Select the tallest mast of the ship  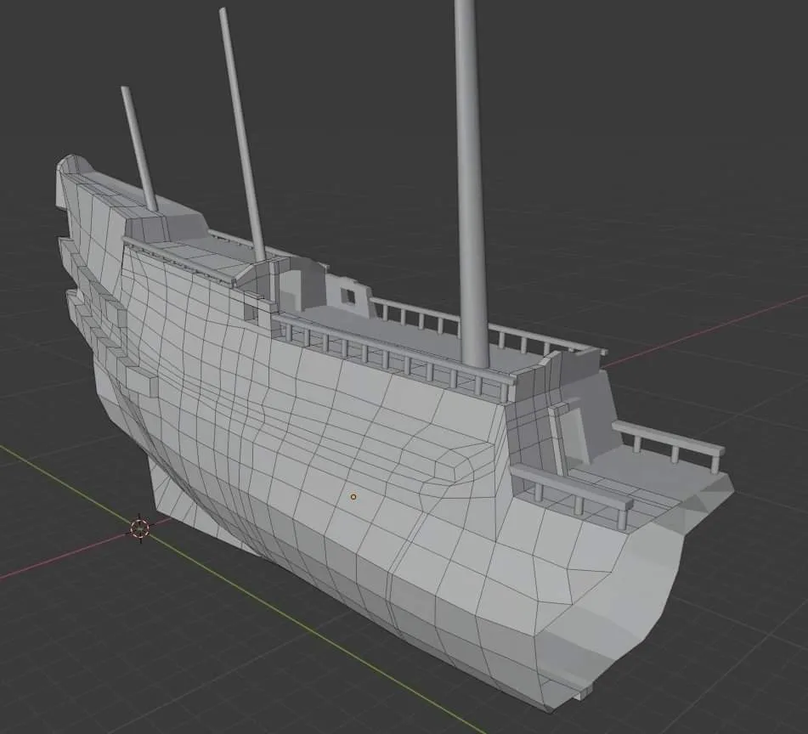coord(471,183)
